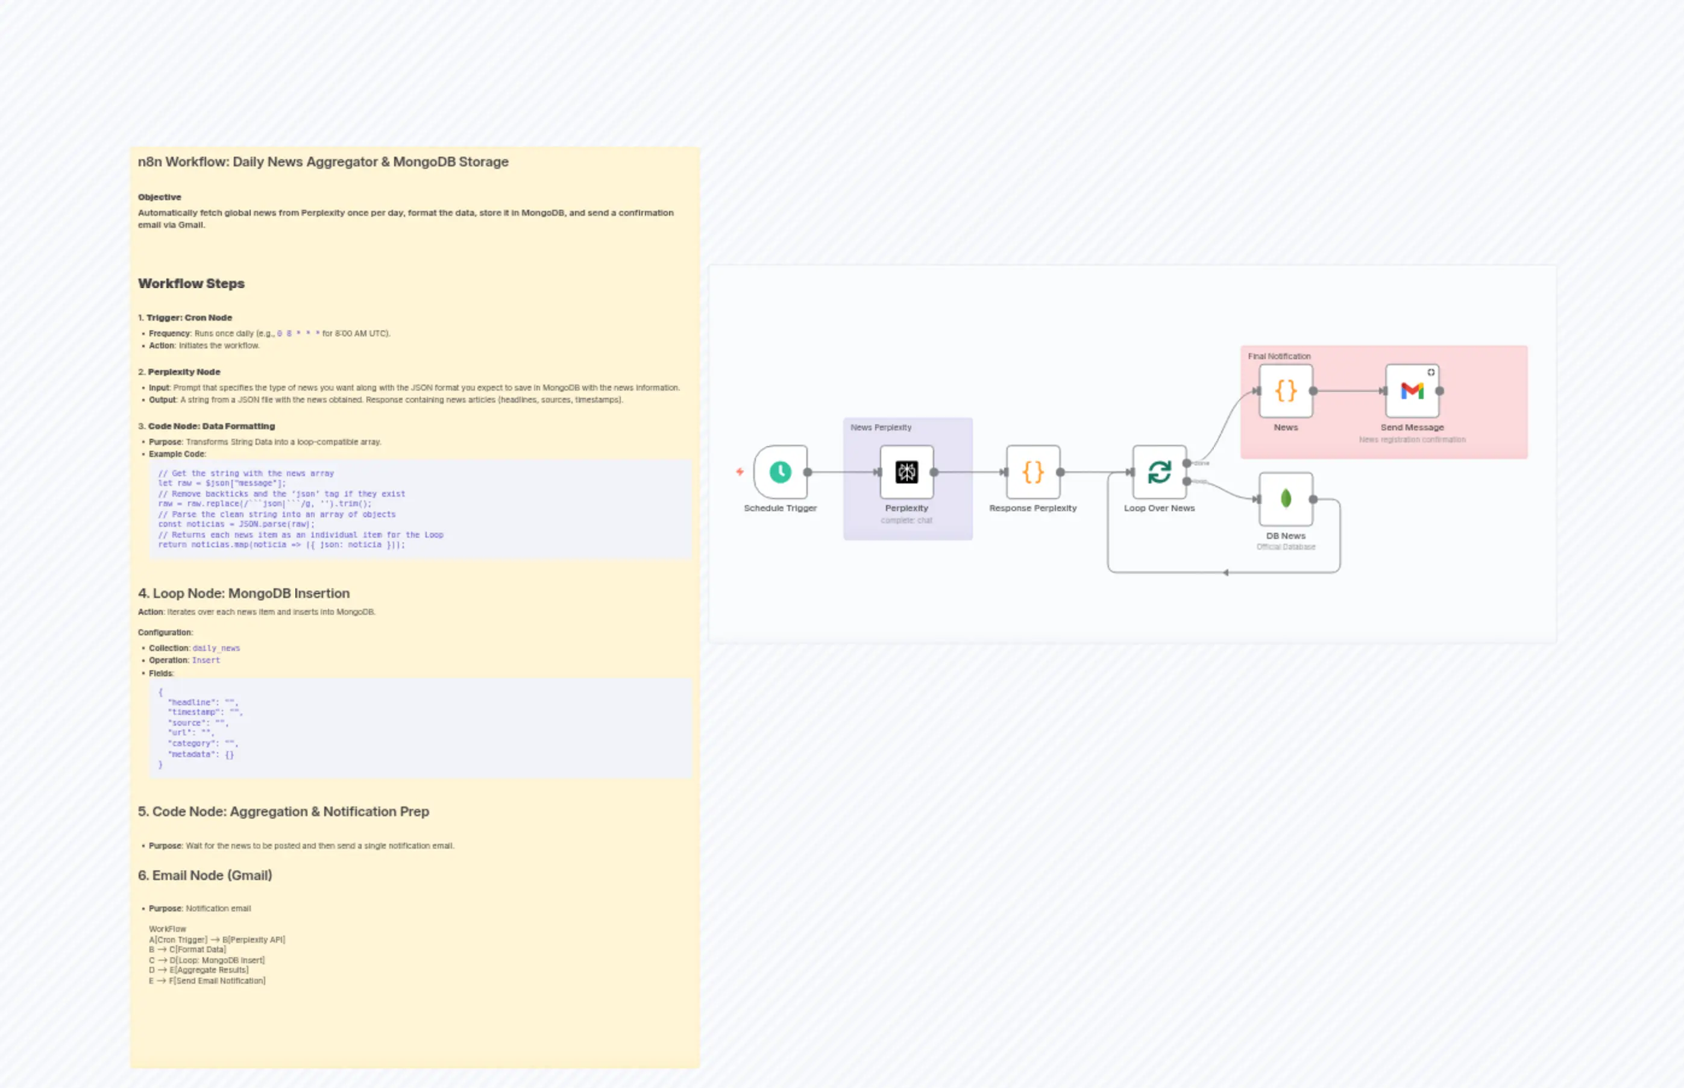Select the Schedule Trigger clock node
This screenshot has height=1088, width=1684.
[782, 471]
